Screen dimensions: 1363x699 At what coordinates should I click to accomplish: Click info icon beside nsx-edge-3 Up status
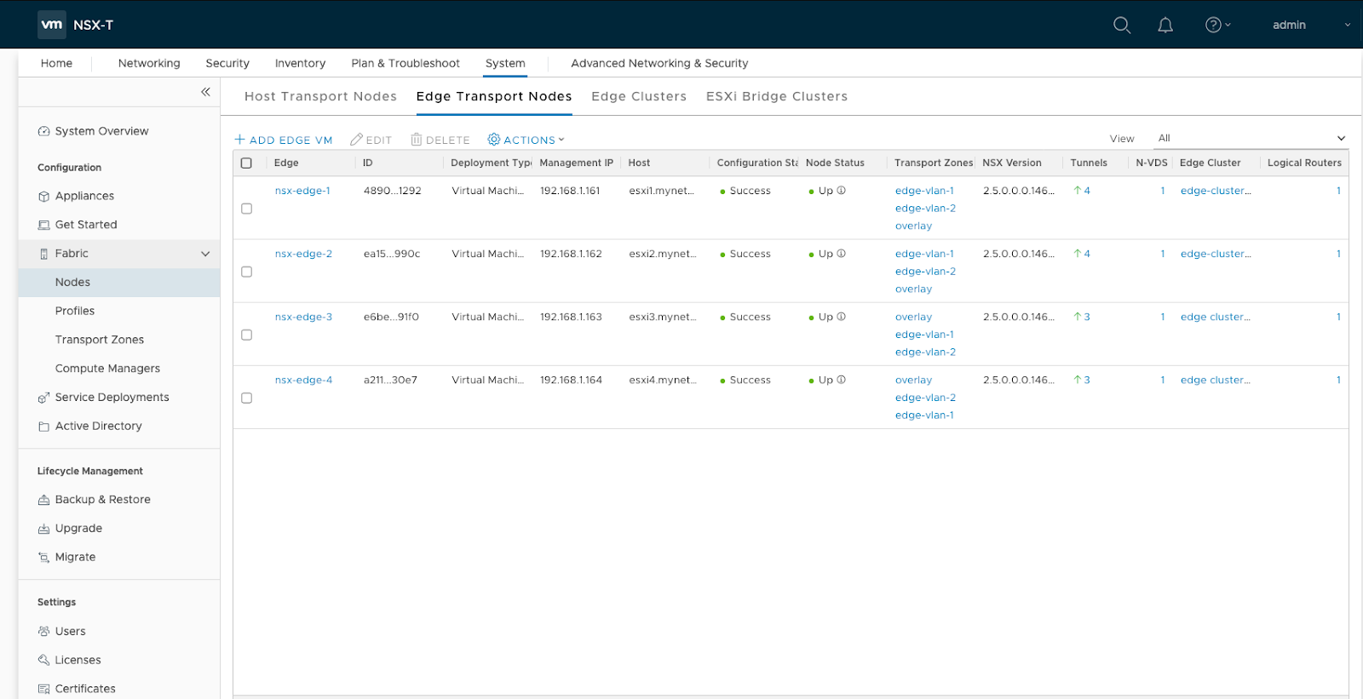click(x=842, y=317)
